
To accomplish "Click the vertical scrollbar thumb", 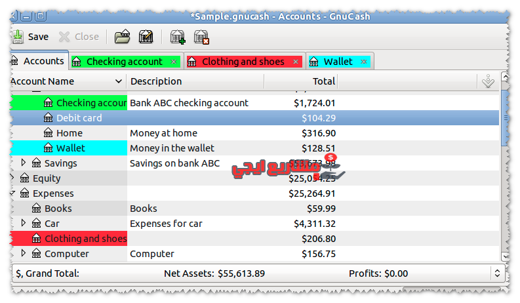I will pyautogui.click(x=505, y=117).
